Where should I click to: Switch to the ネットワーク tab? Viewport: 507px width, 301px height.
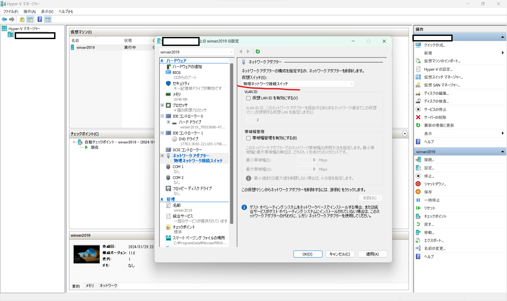coord(108,286)
